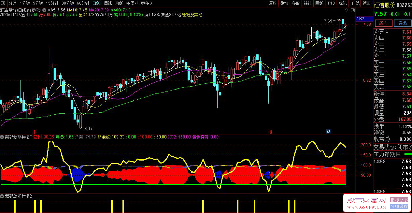
Task: Expand the dropdown beside 汇洁股份(日线,前复权)
Action: (44, 10)
